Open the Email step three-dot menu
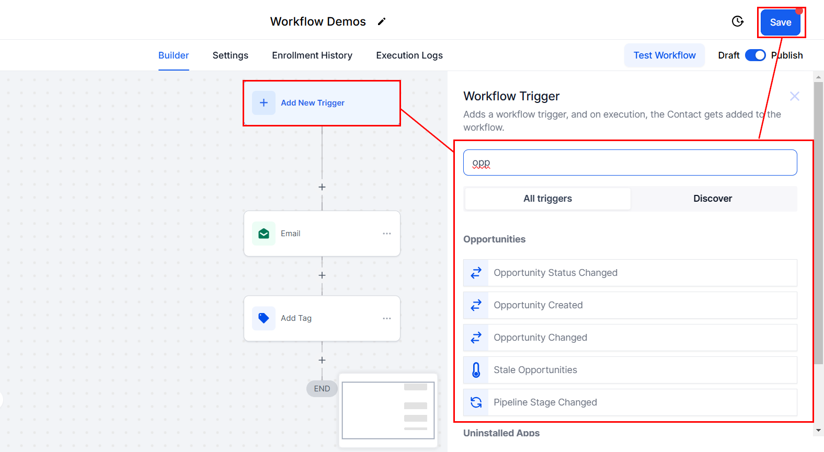The image size is (824, 452). pos(387,234)
